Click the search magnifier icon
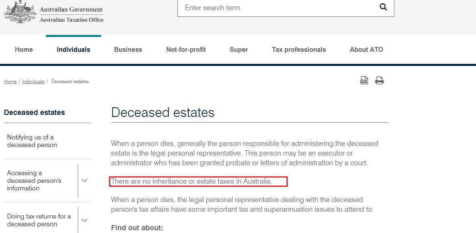Image resolution: width=476 pixels, height=233 pixels. (x=383, y=7)
